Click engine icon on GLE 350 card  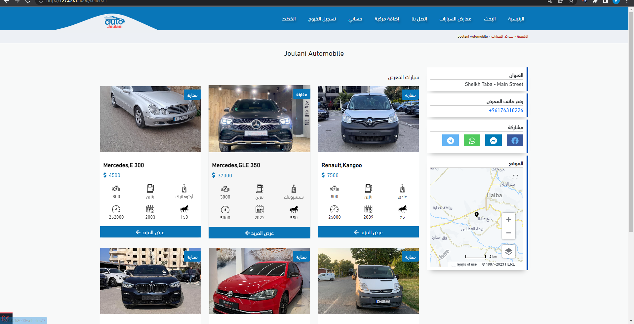(225, 189)
